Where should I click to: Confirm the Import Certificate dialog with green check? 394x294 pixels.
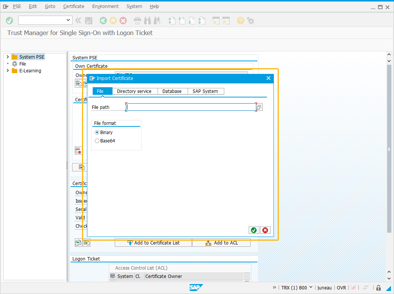pyautogui.click(x=254, y=230)
